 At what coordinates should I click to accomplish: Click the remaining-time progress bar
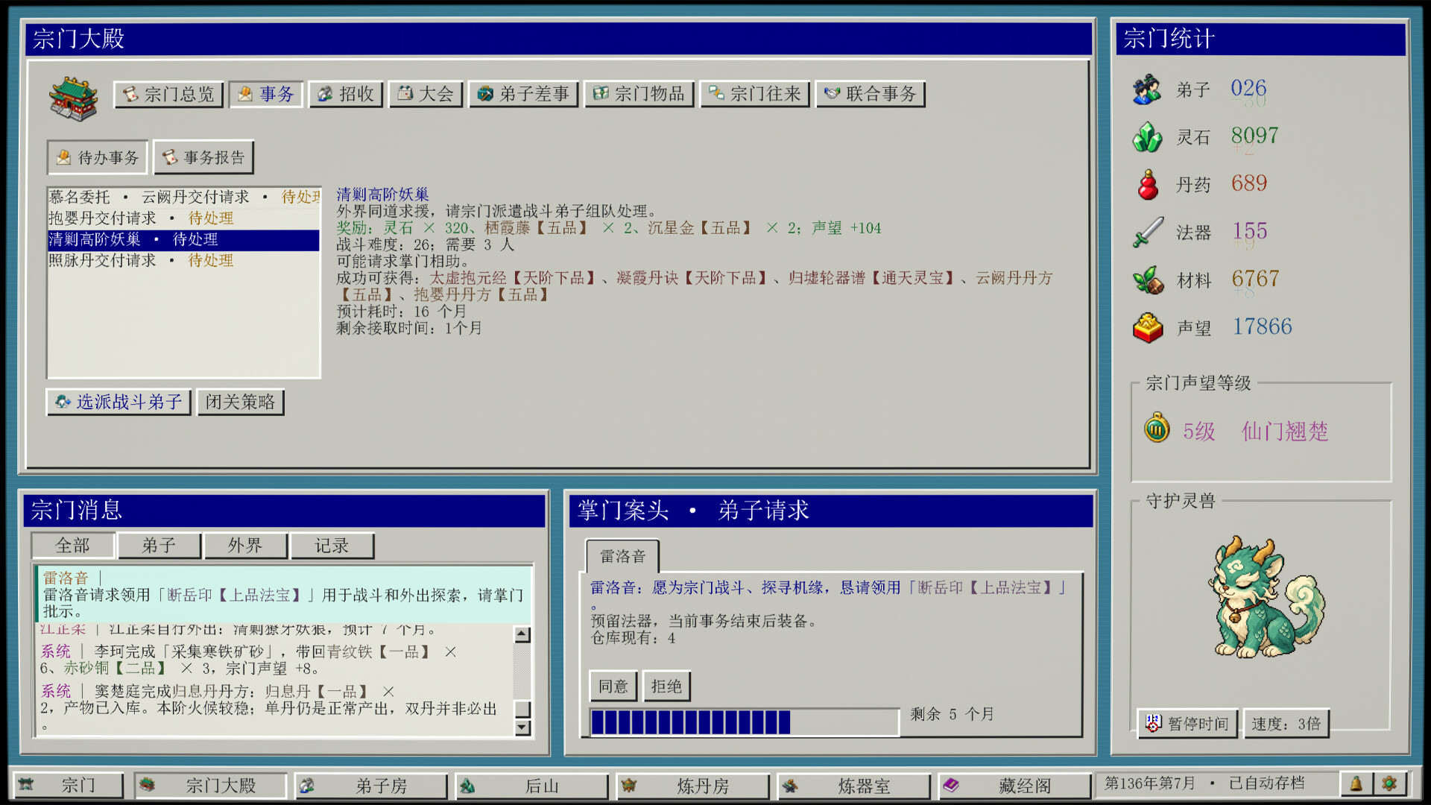tap(745, 722)
